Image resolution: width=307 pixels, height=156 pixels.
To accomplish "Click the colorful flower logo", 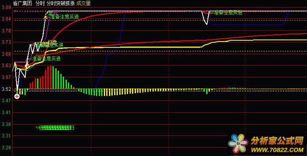I will 238,144.
